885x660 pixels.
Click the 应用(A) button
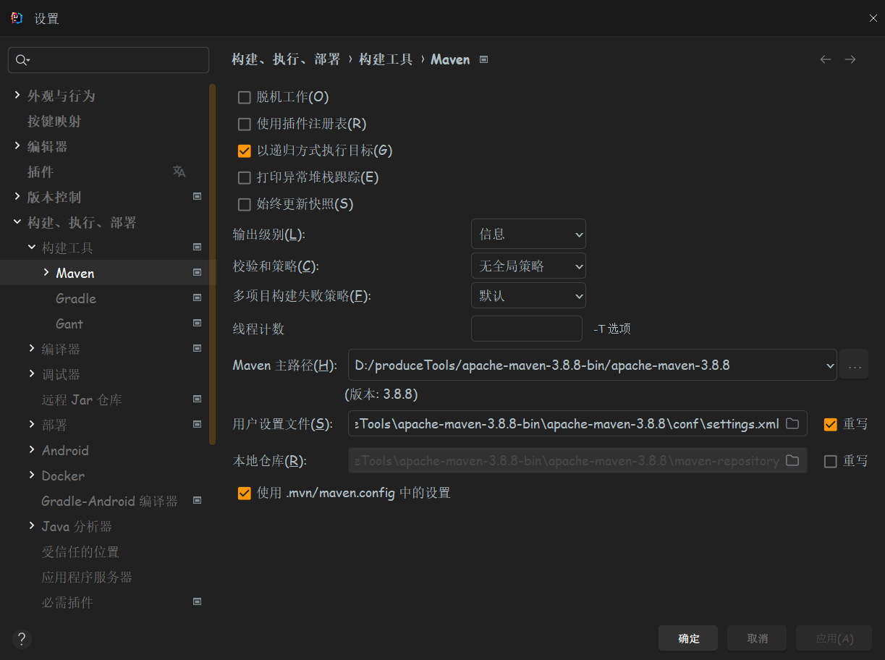(x=834, y=638)
